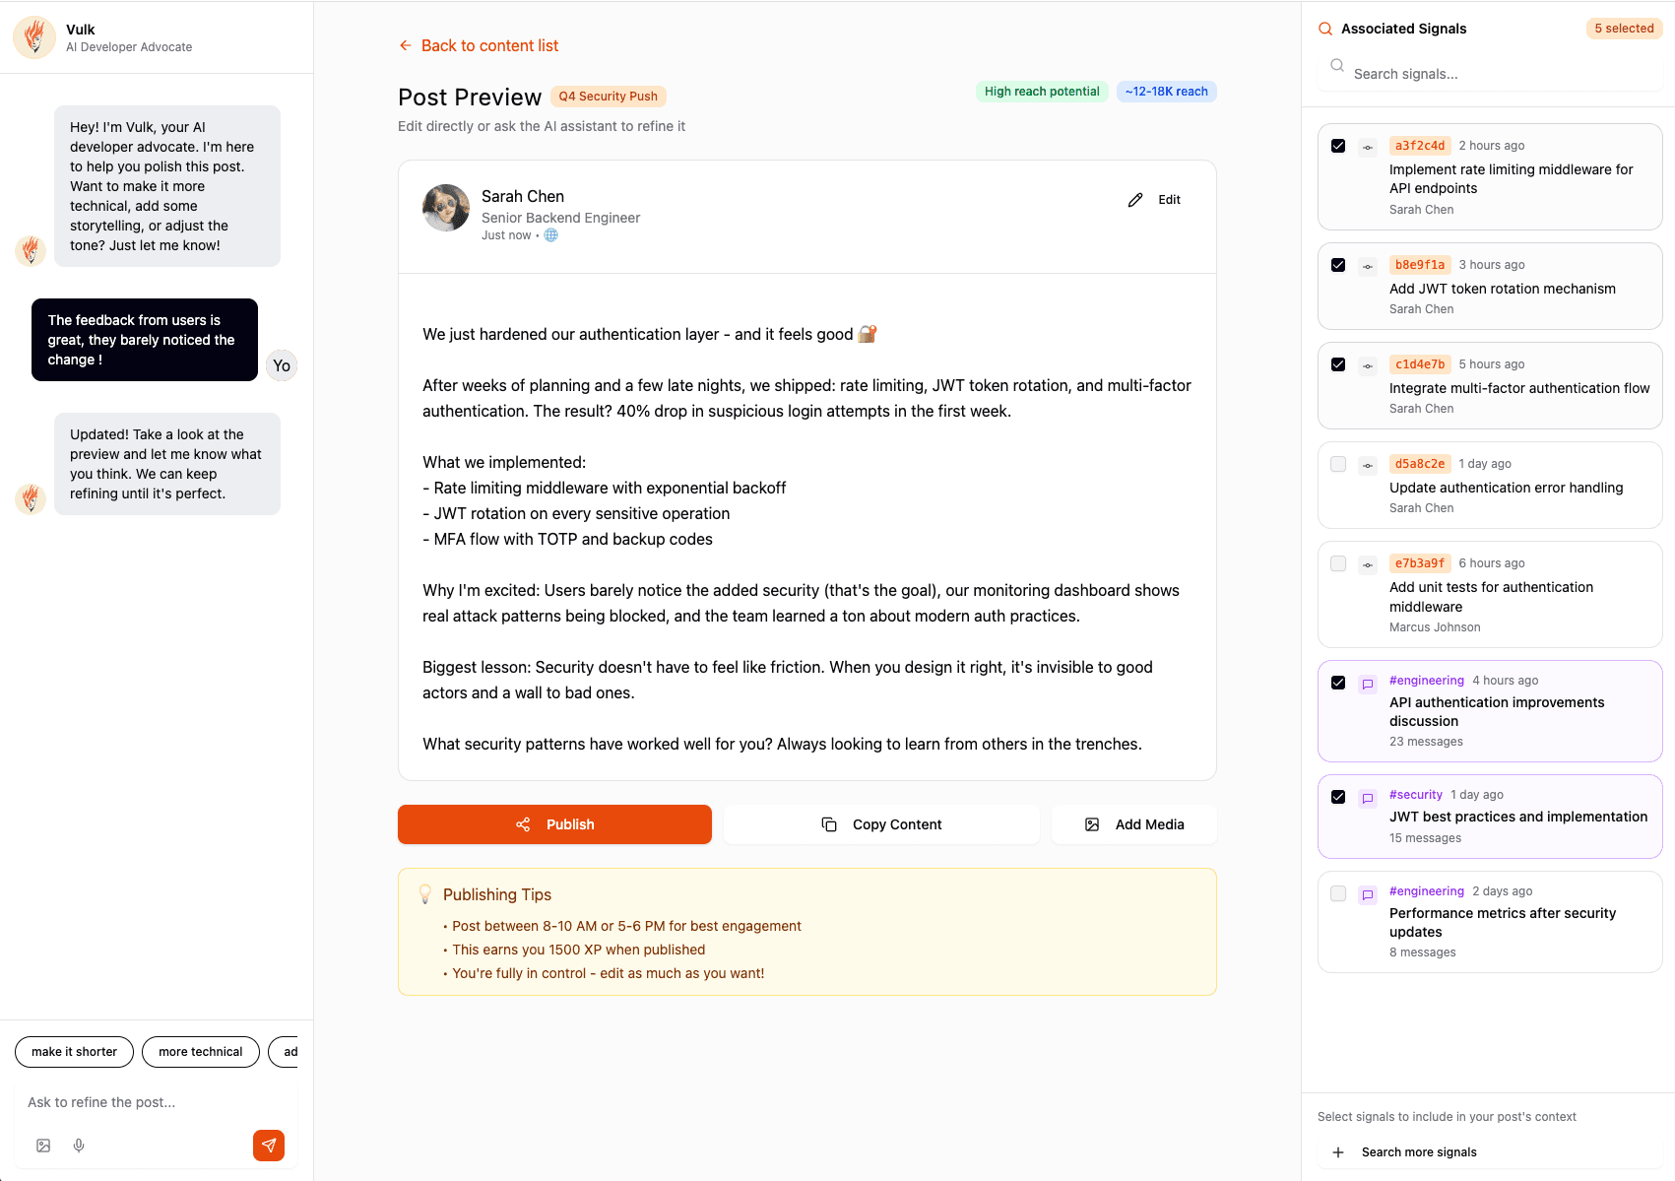
Task: Click the back arrow icon before Back to content list
Action: point(405,45)
